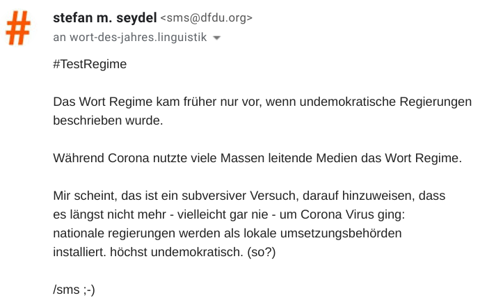Click the #TestRegime hashtag line
Screen dimensions: 487x307
tap(90, 64)
